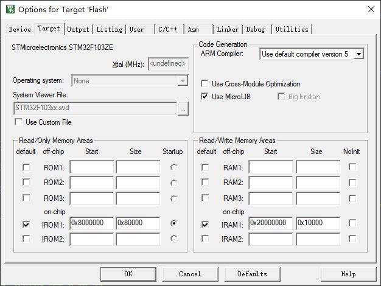
Task: Edit the IRAM1 Start address 0x20000000
Action: click(x=271, y=223)
